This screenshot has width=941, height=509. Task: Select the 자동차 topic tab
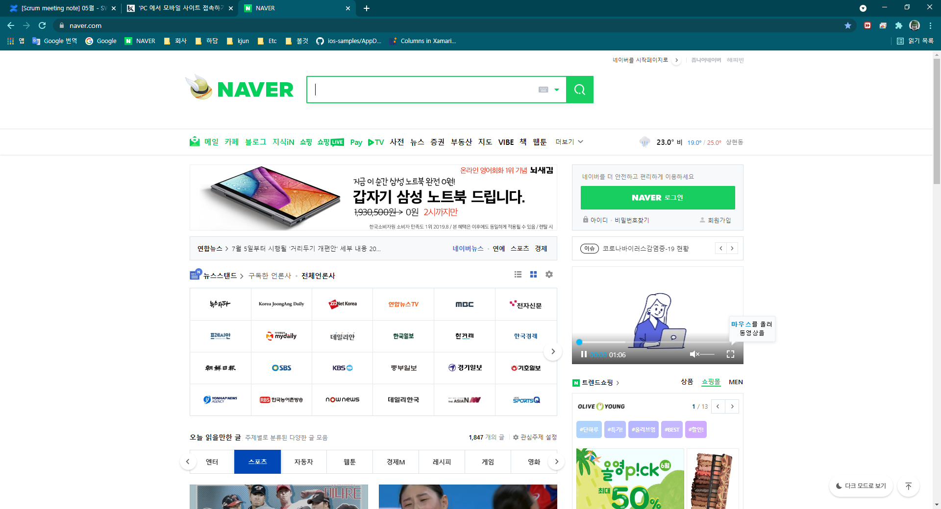point(303,462)
